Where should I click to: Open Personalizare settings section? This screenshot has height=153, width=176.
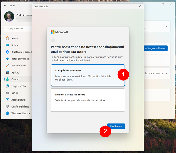click(18, 66)
